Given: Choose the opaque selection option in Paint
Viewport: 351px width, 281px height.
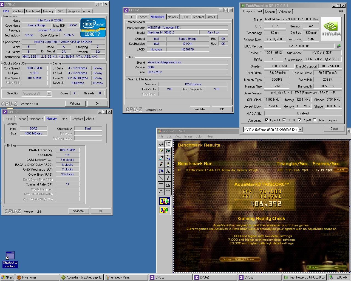Looking at the screenshot, I should (165, 201).
